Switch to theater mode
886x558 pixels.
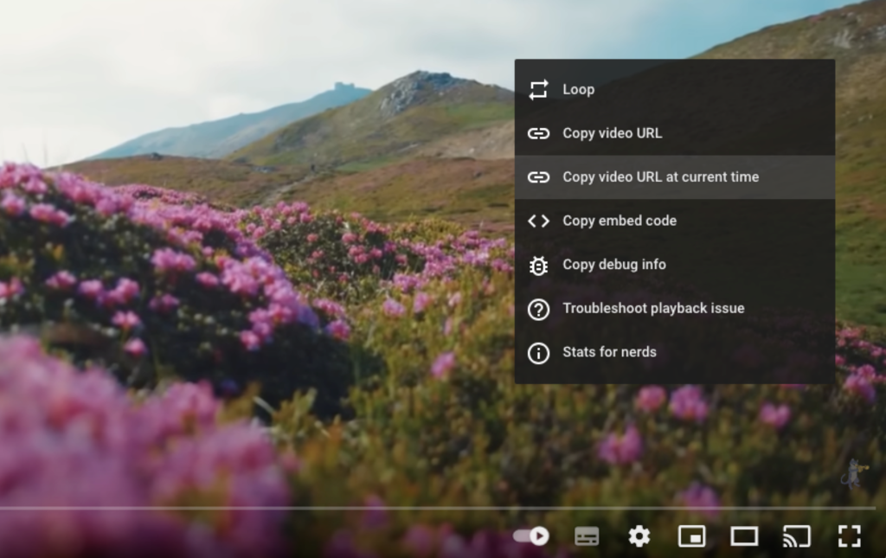(x=744, y=536)
